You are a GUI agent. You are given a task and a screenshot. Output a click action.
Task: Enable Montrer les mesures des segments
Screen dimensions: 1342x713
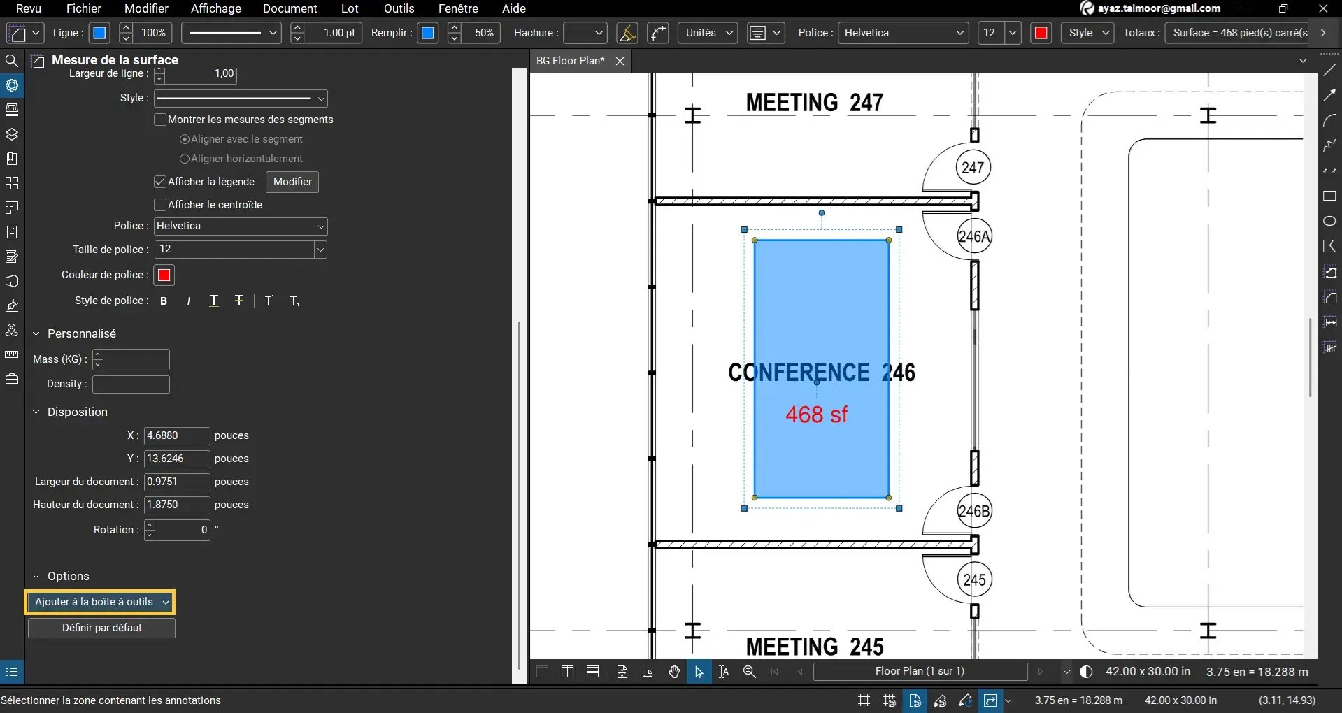[159, 120]
